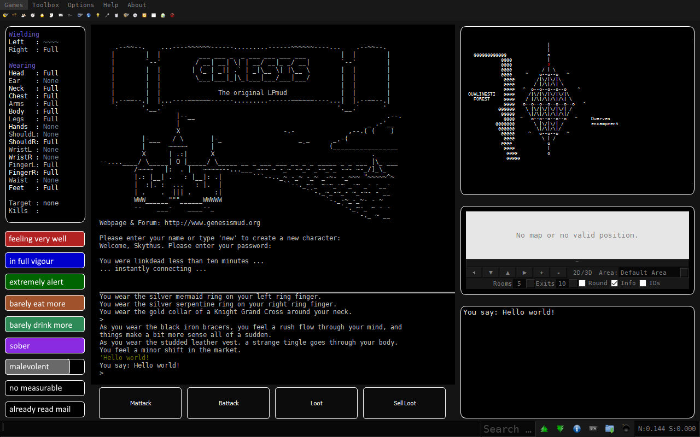This screenshot has width=700, height=437.
Task: Open the lightbulb Manual icon
Action: coord(98,15)
